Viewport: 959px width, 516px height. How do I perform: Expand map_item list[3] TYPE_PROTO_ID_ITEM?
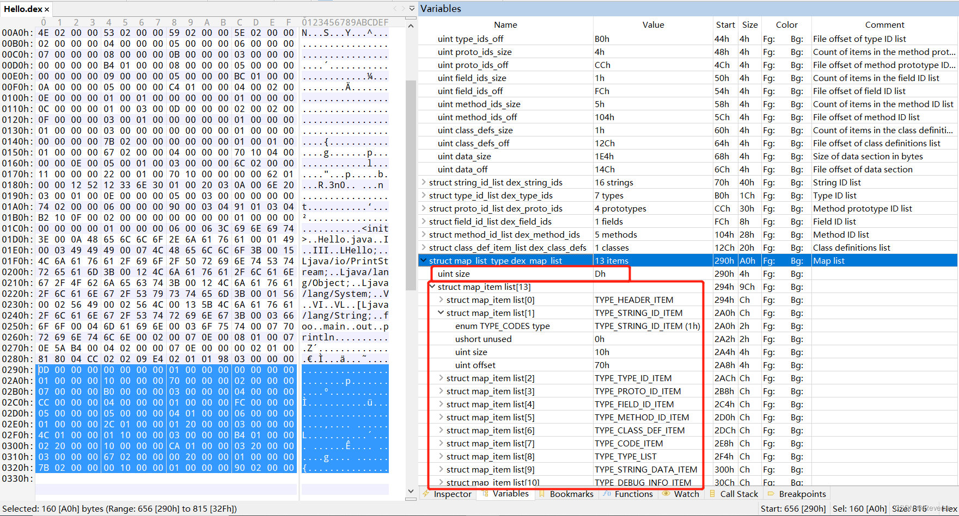[441, 391]
